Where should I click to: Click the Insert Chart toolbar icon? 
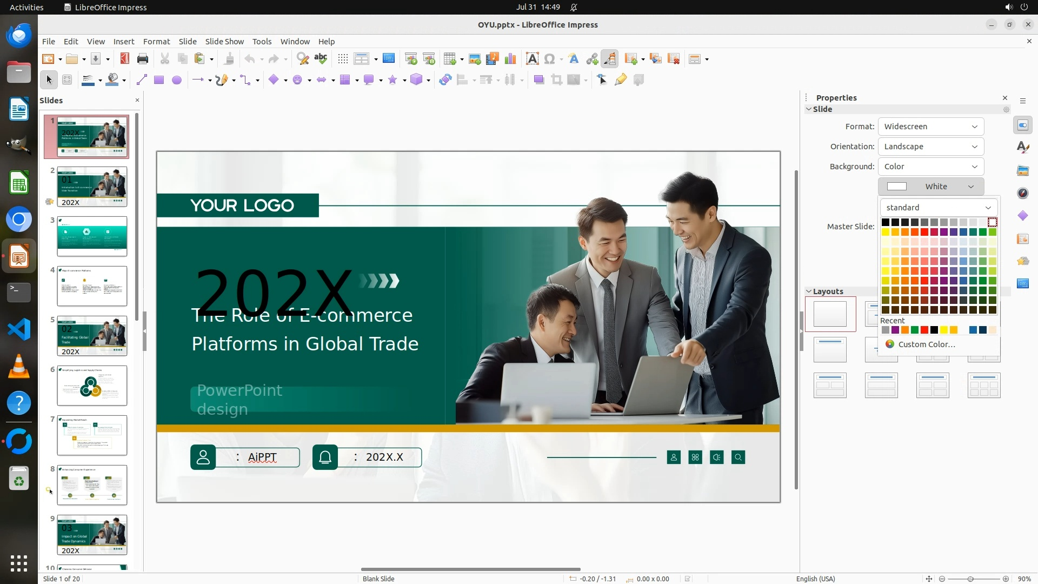[x=510, y=59]
